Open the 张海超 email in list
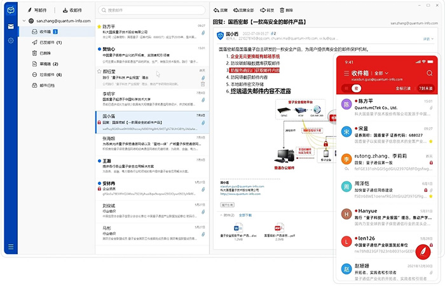445x286 pixels. (x=153, y=144)
